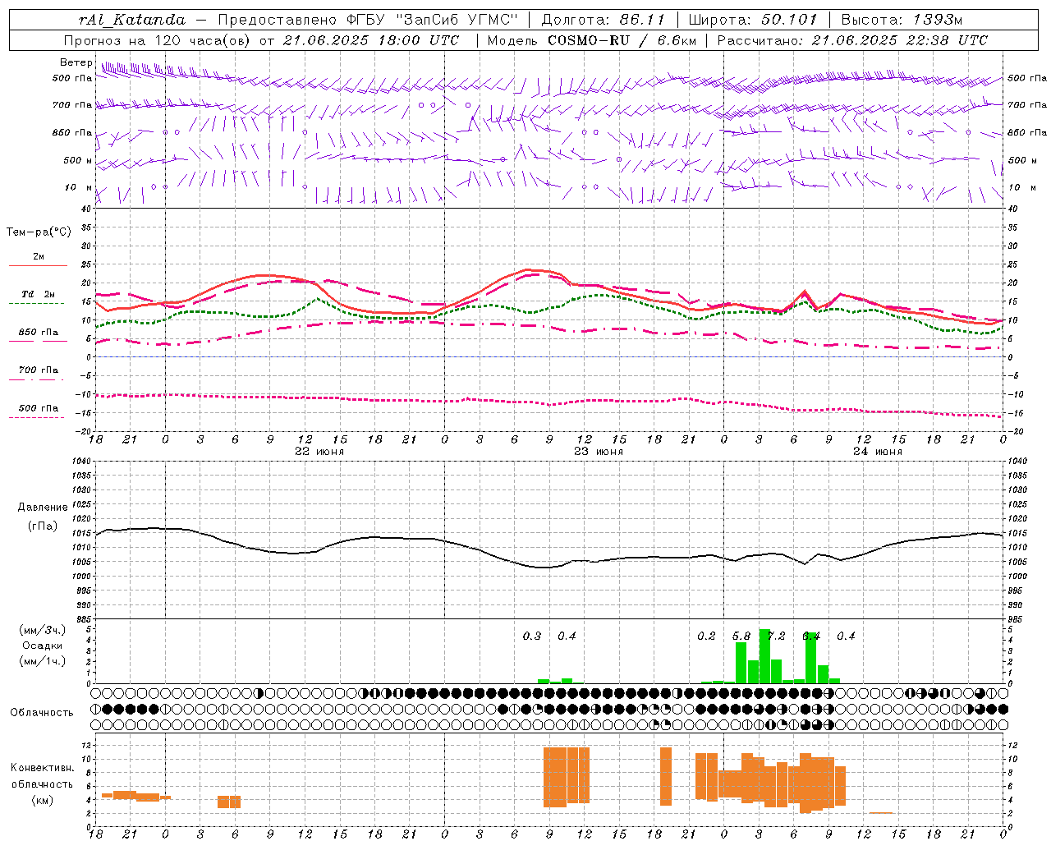Select the 850 гПа temperature legend entry
The image size is (1051, 841).
pos(38,333)
